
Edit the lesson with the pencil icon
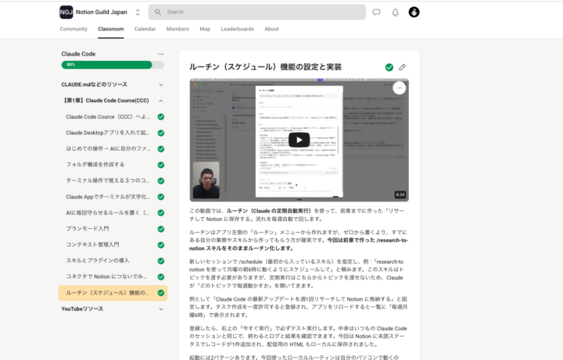[403, 67]
